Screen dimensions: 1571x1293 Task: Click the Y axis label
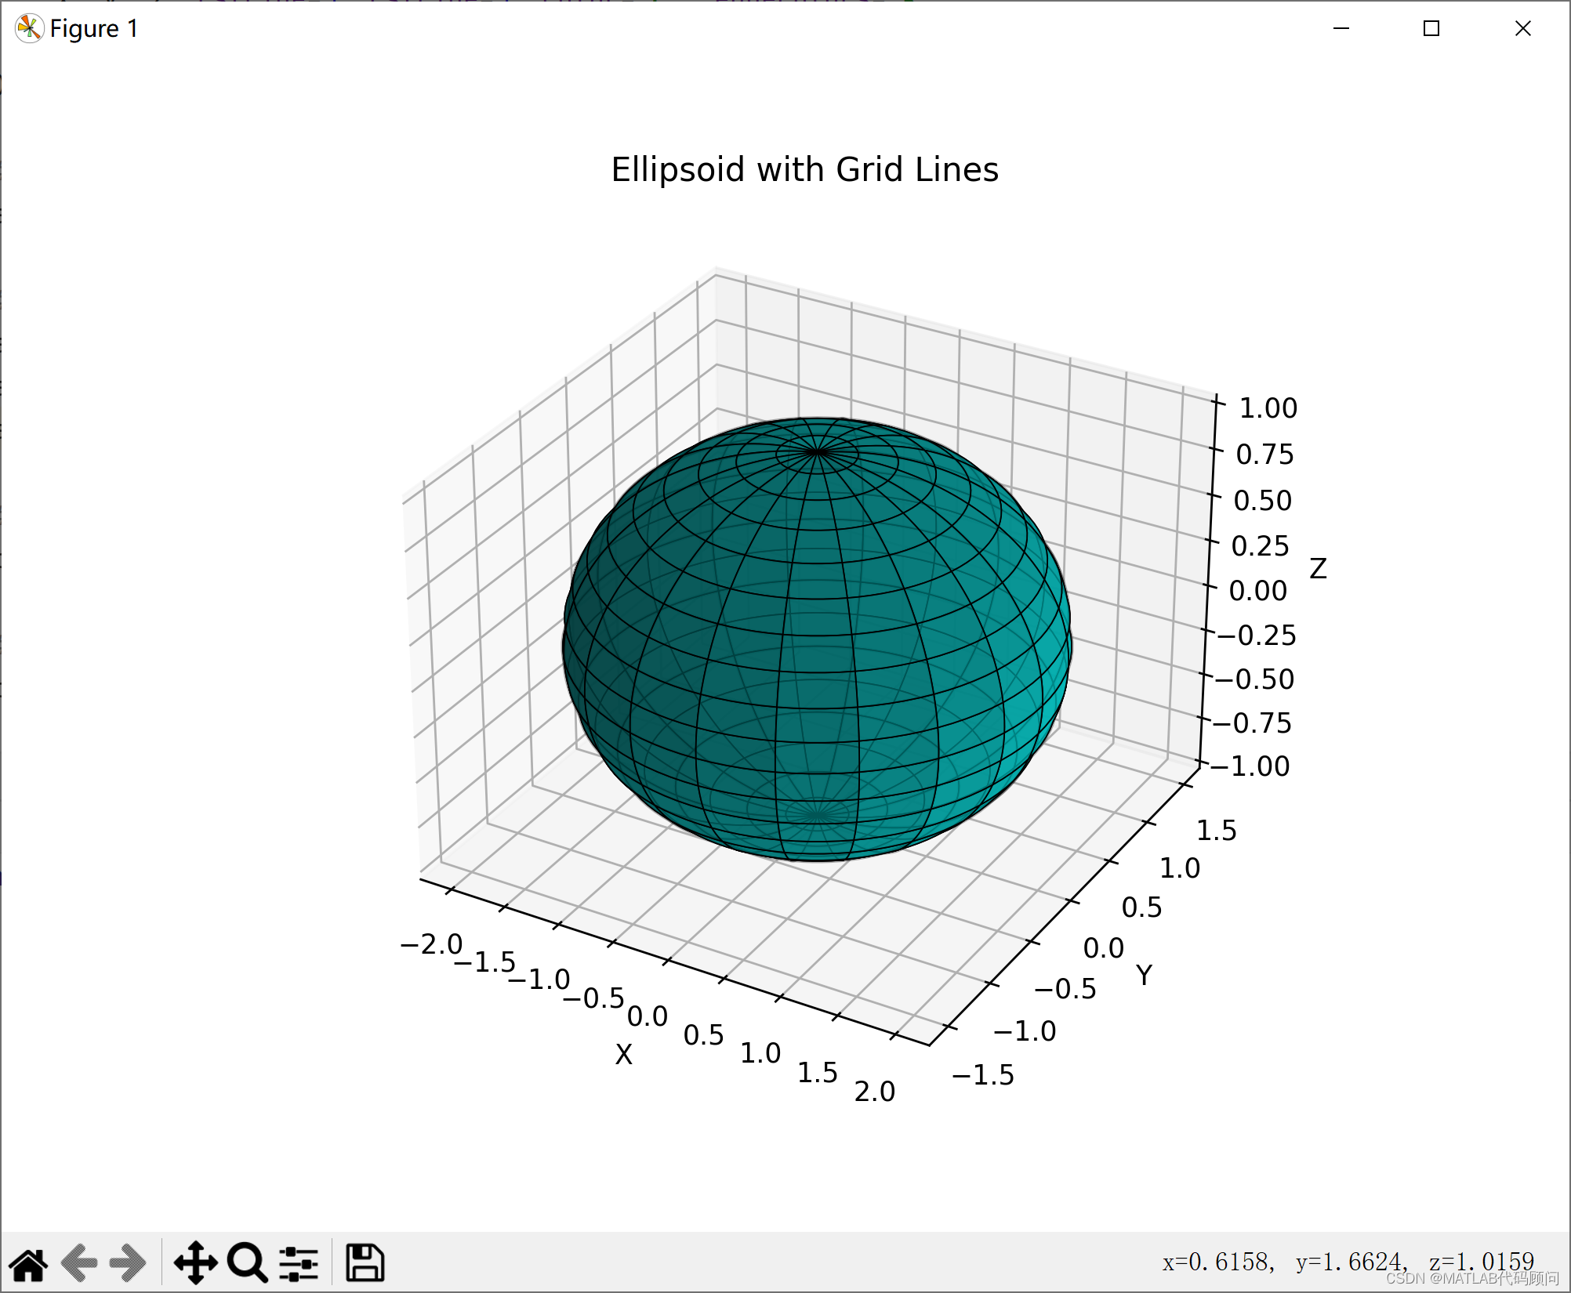pos(1144,976)
